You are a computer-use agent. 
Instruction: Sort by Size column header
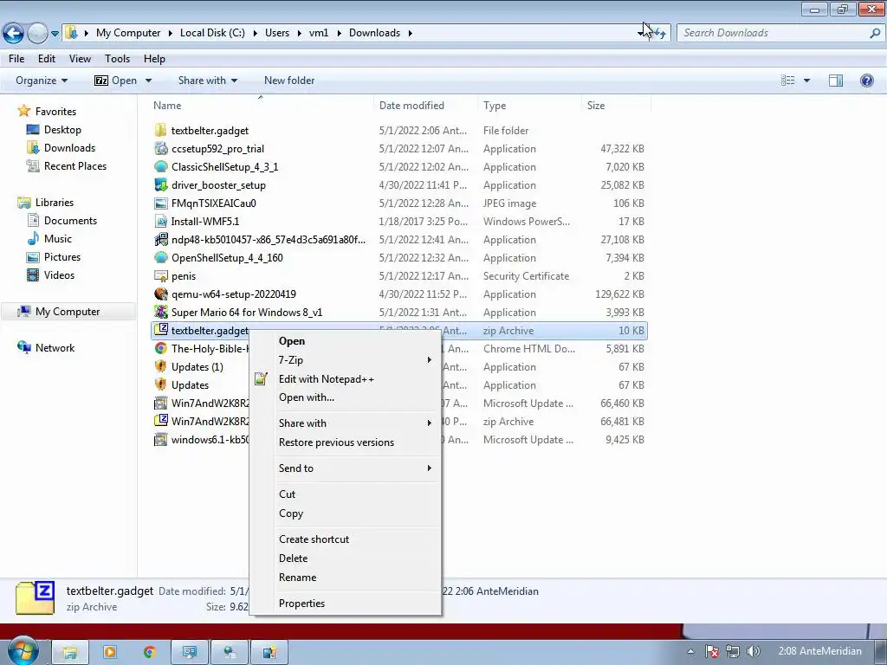click(596, 105)
